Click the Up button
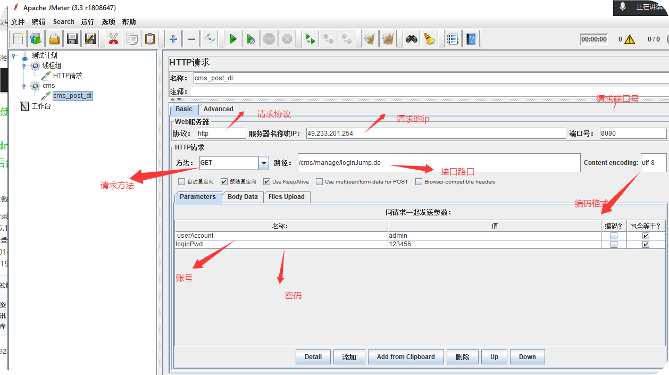This screenshot has width=669, height=375. (x=495, y=357)
